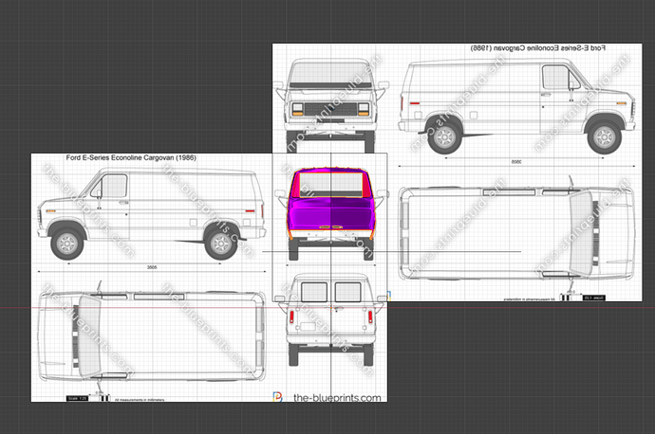This screenshot has height=434, width=655.
Task: Select the front view van drawing on the right blueprint
Action: pyautogui.click(x=331, y=105)
